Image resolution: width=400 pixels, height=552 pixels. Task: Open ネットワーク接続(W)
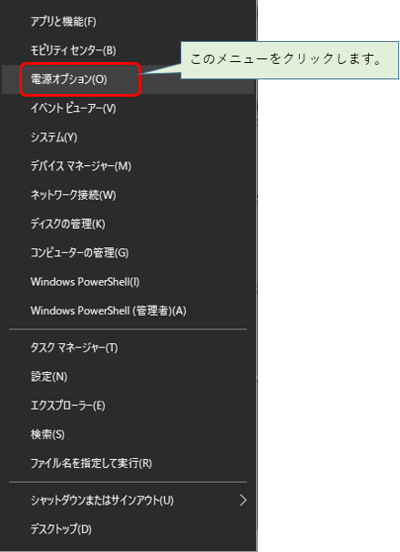(x=128, y=195)
